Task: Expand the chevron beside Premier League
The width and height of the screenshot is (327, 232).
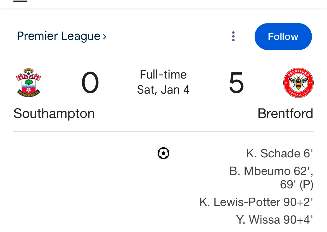Action: coord(105,37)
